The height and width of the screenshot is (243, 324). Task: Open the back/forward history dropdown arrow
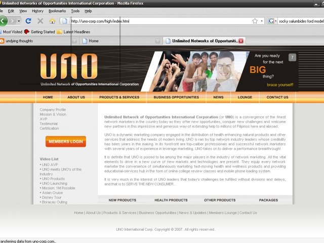pos(19,21)
